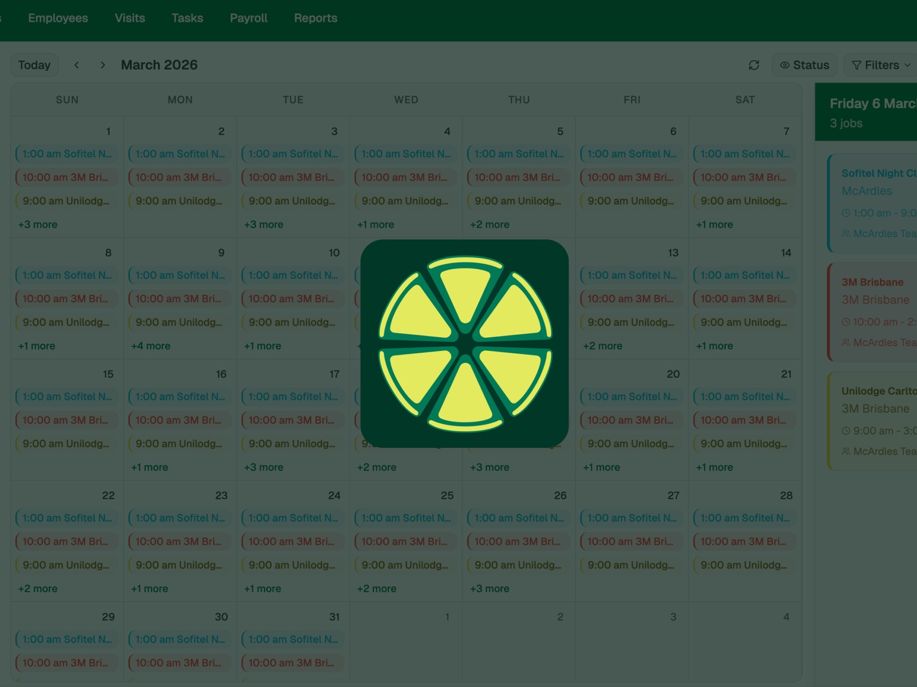The width and height of the screenshot is (917, 687).
Task: Open the 10:00 am 3M job on March 22
Action: (67, 542)
